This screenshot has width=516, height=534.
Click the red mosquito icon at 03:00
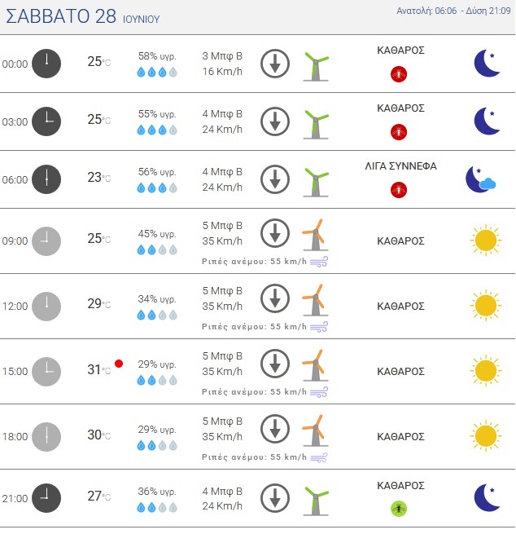[x=399, y=132]
